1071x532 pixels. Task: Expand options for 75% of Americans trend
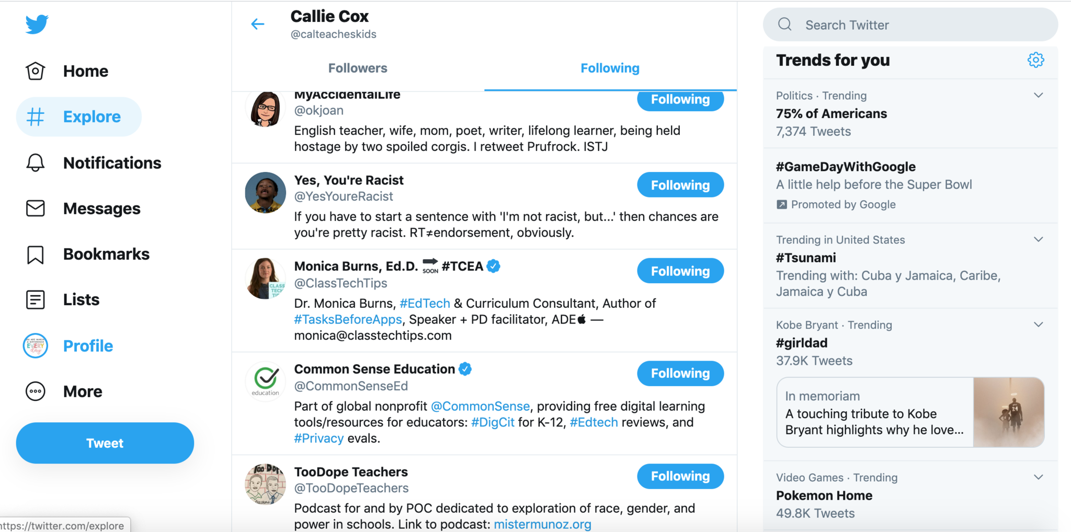(x=1039, y=95)
